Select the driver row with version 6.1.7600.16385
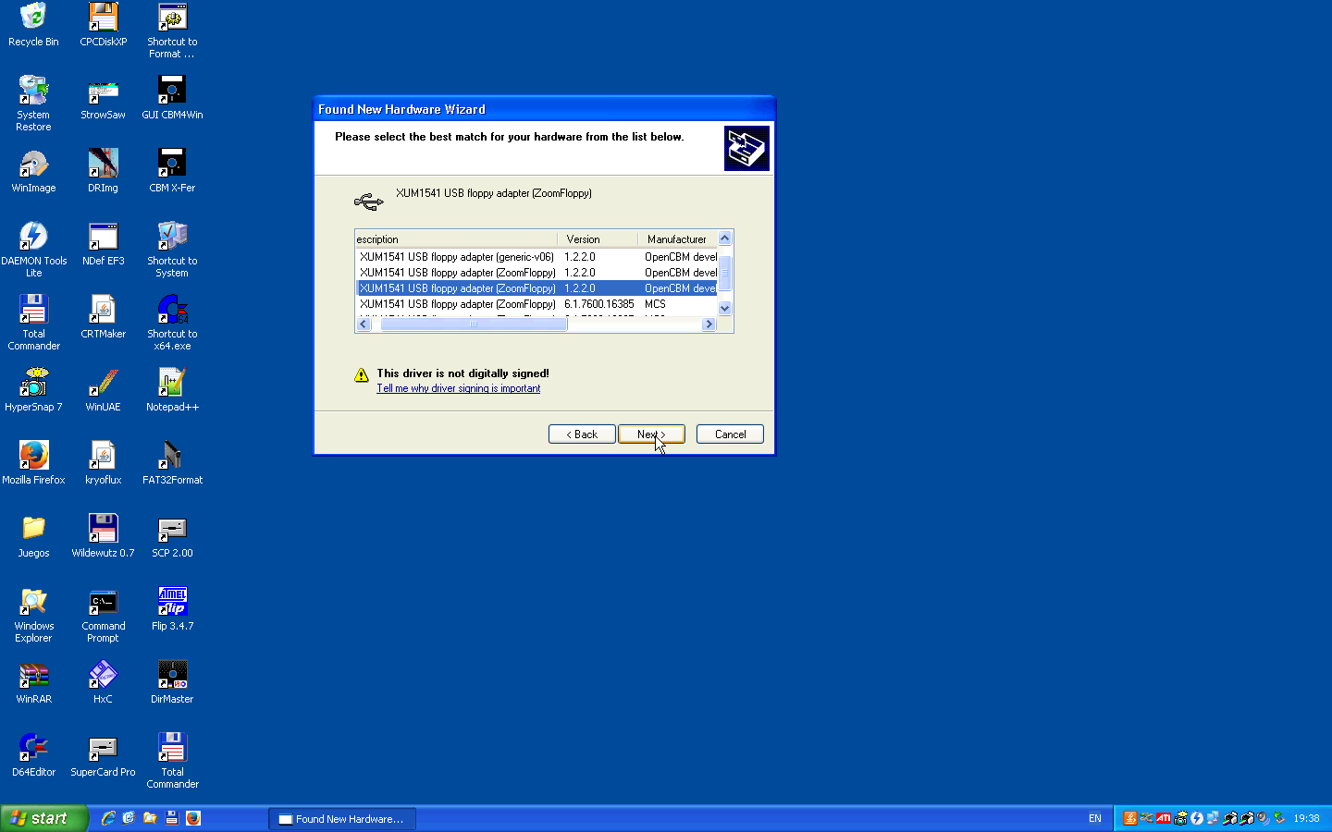The height and width of the screenshot is (832, 1332). (537, 304)
